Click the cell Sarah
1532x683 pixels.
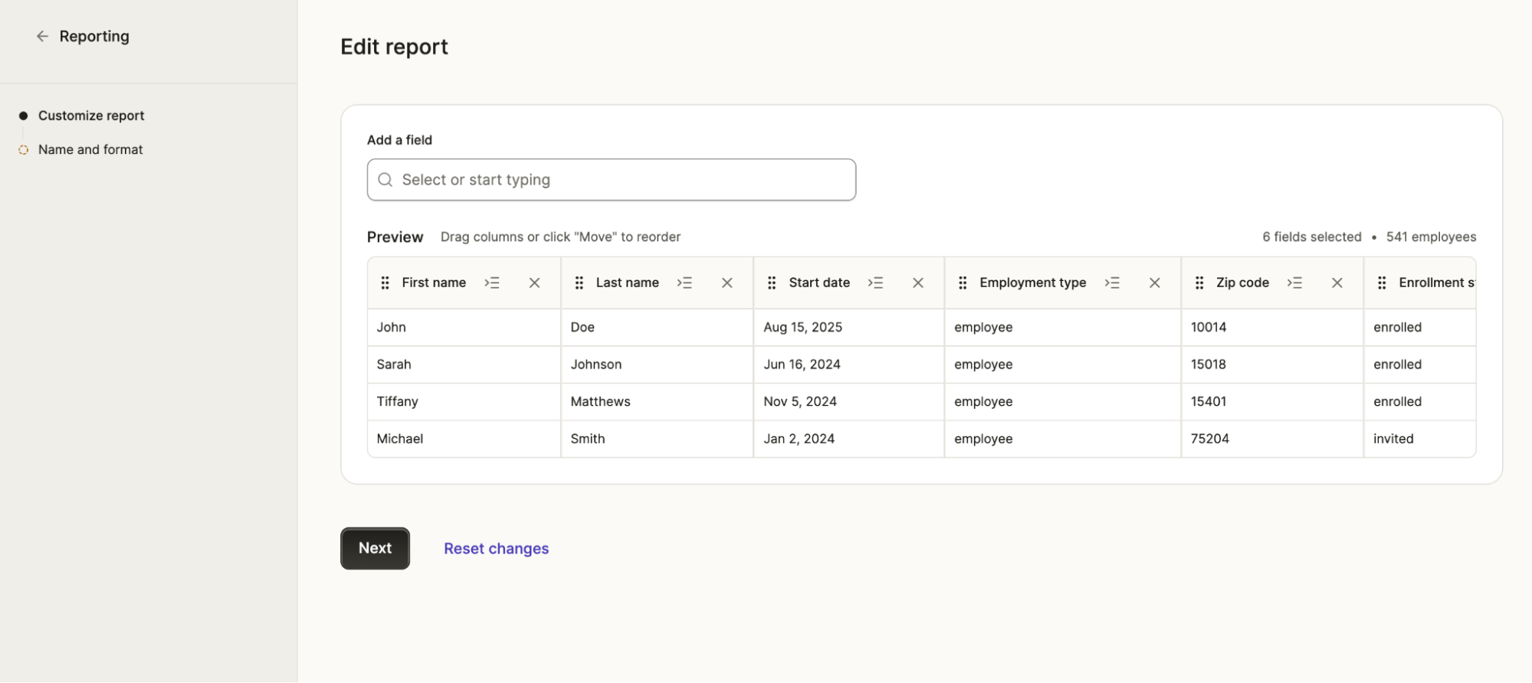tap(464, 364)
